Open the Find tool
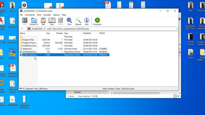This screenshot has height=115, width=205. 69,21
